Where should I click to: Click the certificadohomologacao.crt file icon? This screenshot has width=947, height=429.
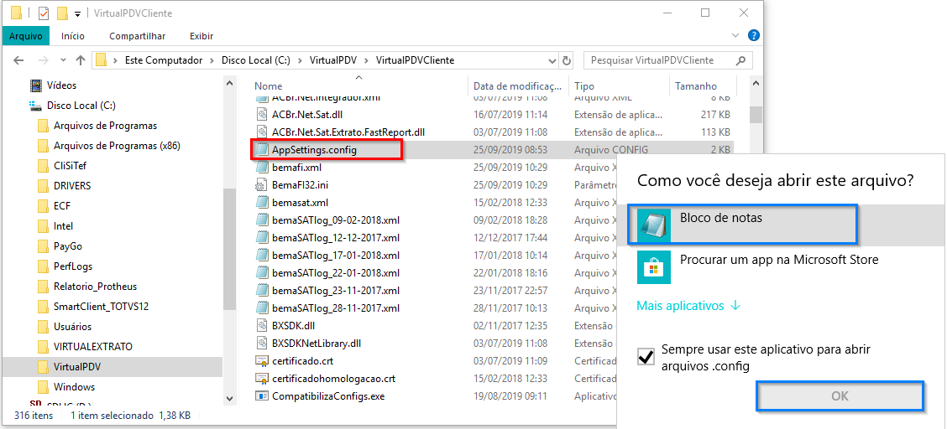pos(261,379)
